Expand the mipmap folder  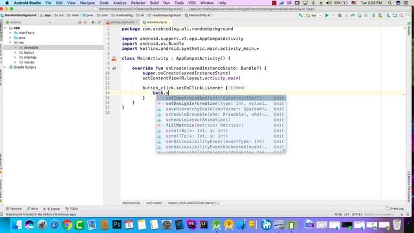pos(16,58)
